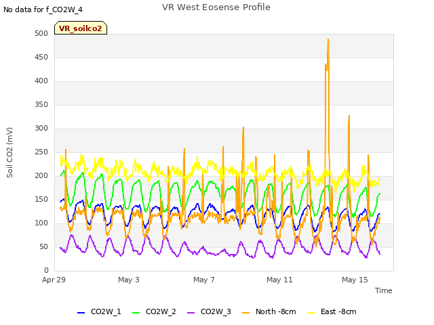
Task: Click the 500 y-axis tick label
Action: tap(41, 33)
